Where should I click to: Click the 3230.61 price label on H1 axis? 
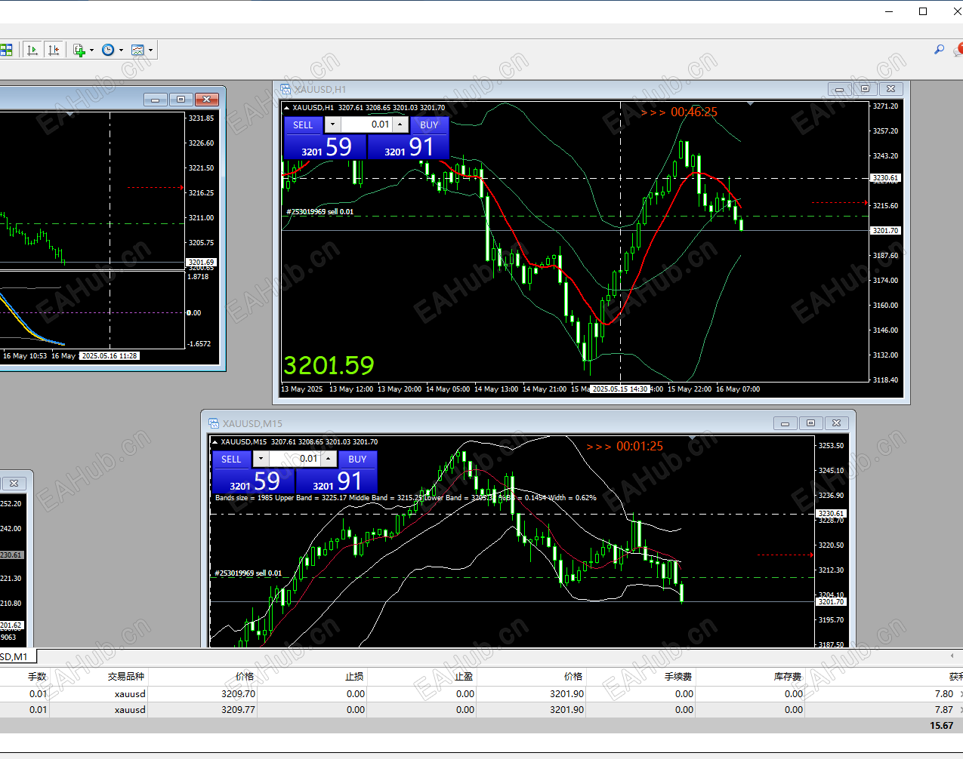(x=885, y=179)
